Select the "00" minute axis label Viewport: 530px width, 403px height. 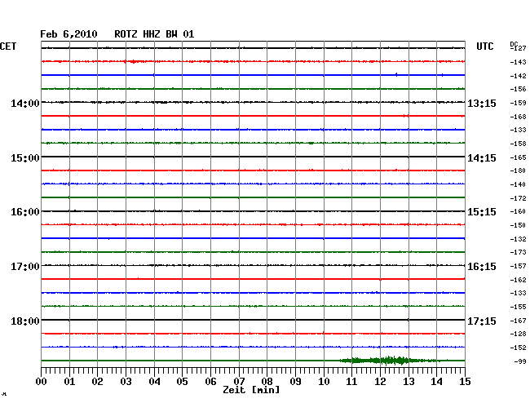coord(42,382)
